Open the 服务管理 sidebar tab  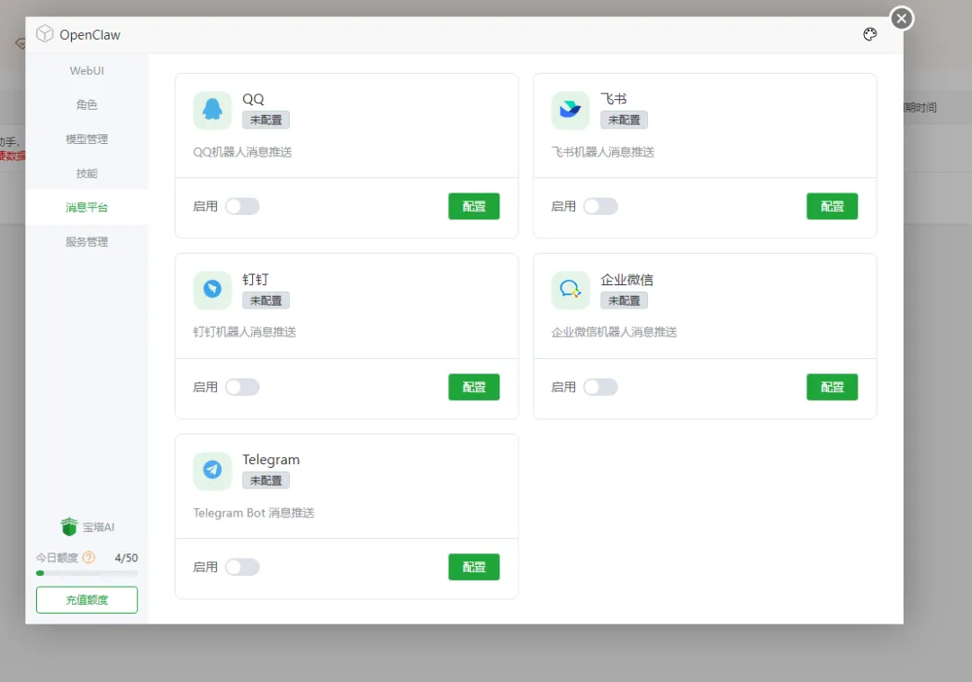(86, 242)
